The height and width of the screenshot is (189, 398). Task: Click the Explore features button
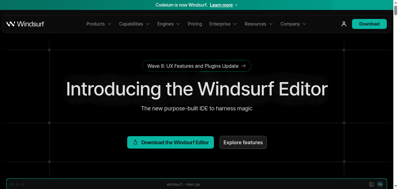(x=243, y=142)
